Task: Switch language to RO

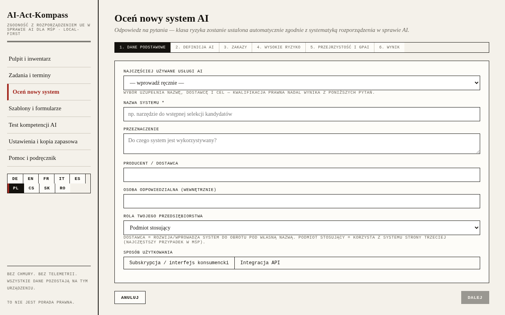Action: click(x=63, y=188)
